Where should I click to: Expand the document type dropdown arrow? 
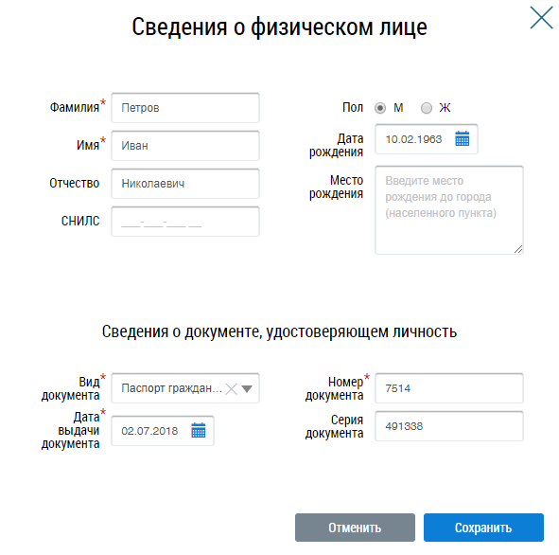(x=247, y=388)
